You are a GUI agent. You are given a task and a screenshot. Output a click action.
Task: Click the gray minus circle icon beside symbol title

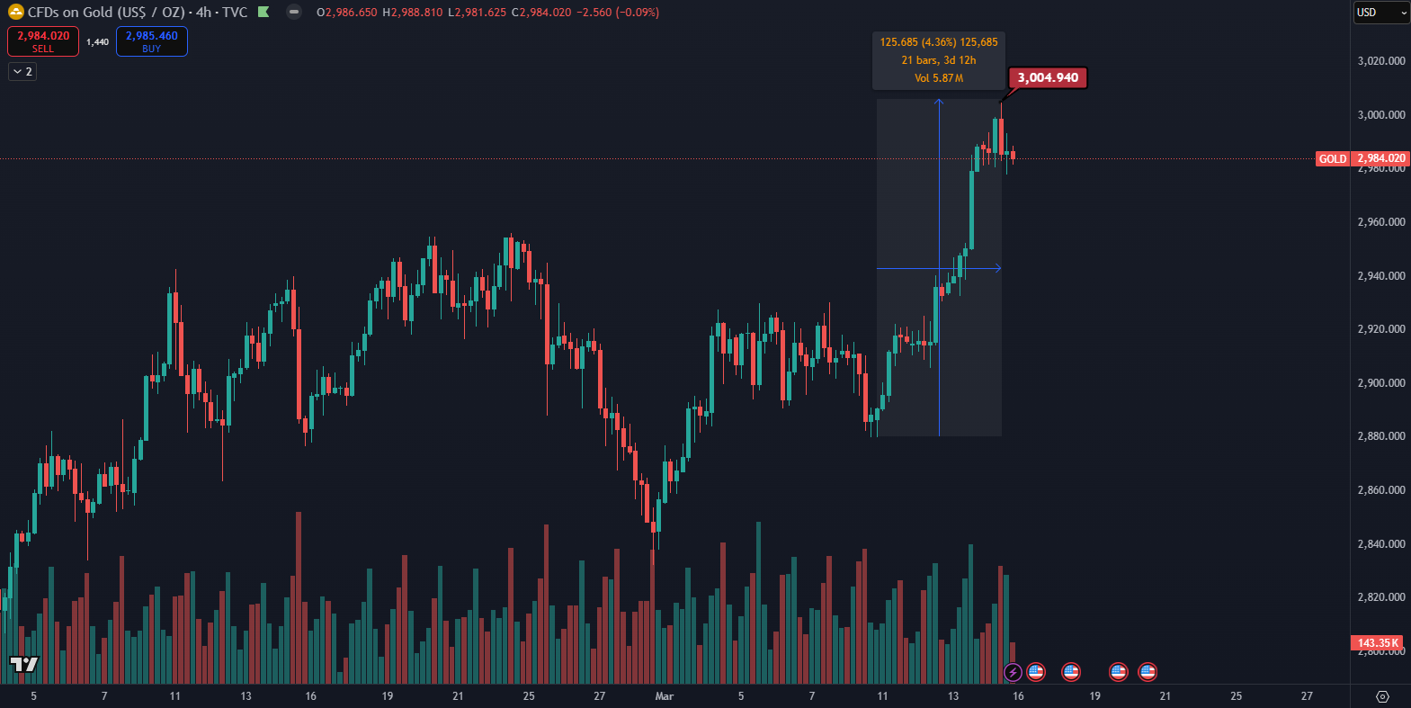point(294,13)
